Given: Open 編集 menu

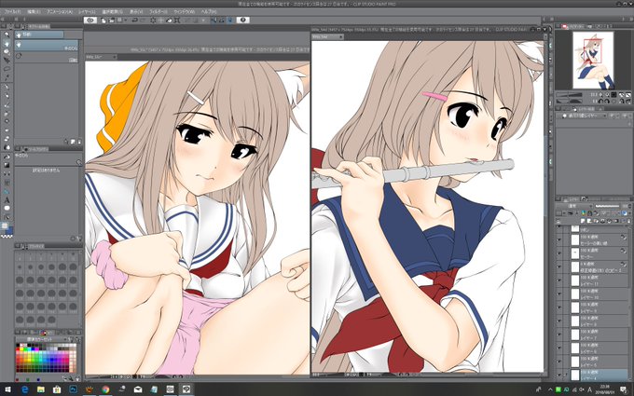Looking at the screenshot, I should [x=34, y=12].
